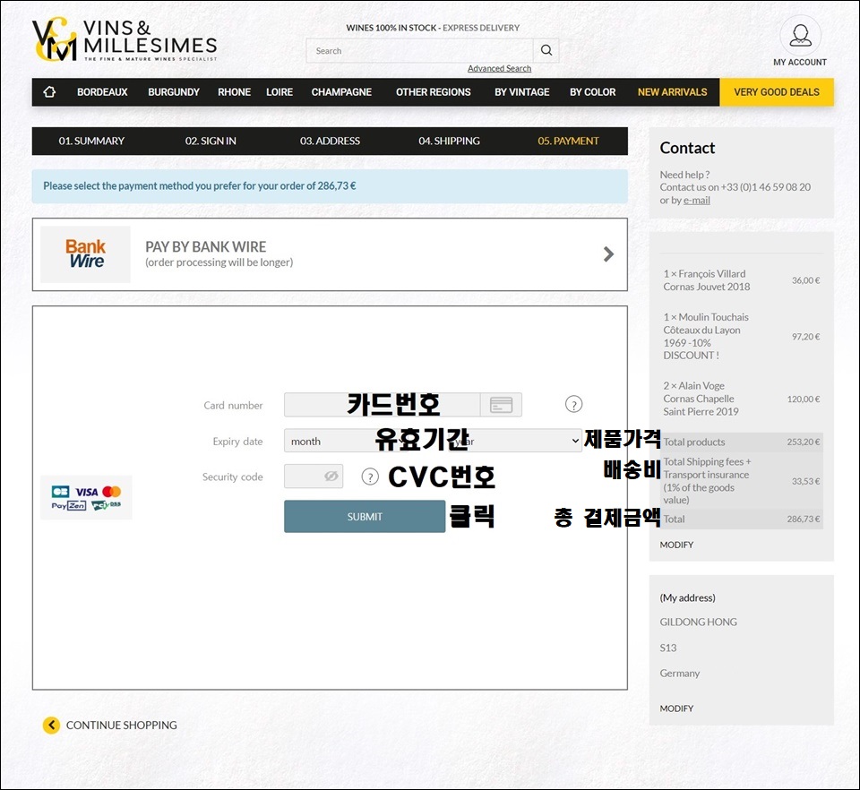Open the Burgundy menu
Image resolution: width=860 pixels, height=790 pixels.
click(x=174, y=92)
